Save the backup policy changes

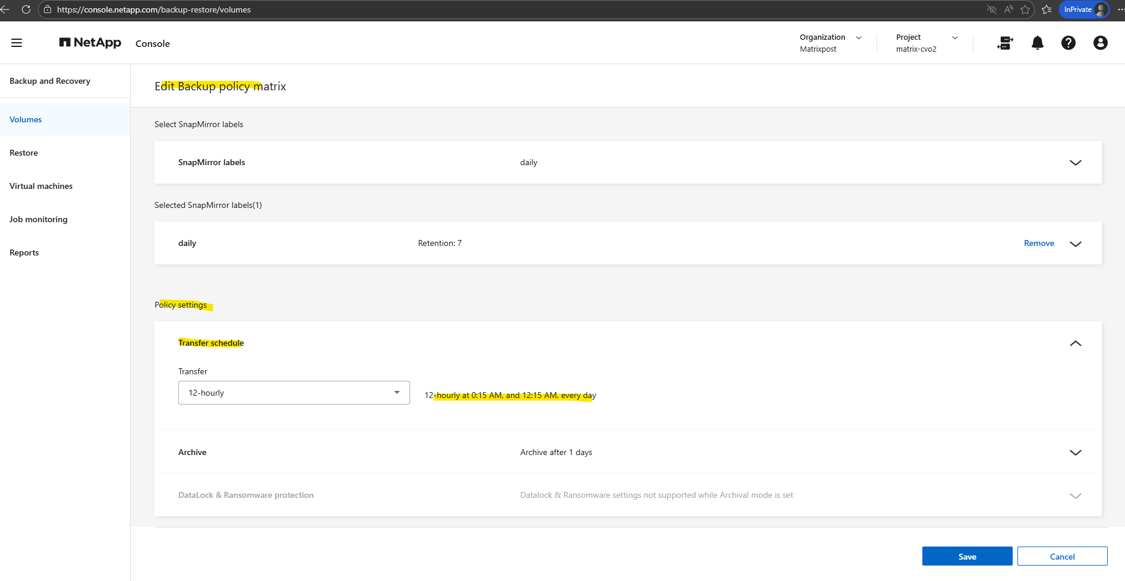(x=967, y=557)
